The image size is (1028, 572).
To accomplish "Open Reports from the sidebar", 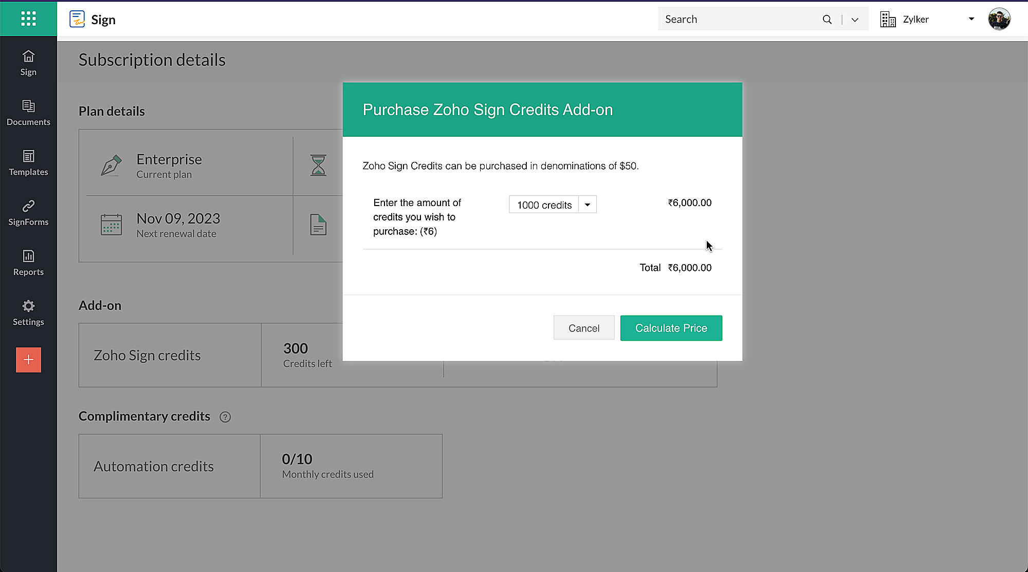I will tap(28, 263).
